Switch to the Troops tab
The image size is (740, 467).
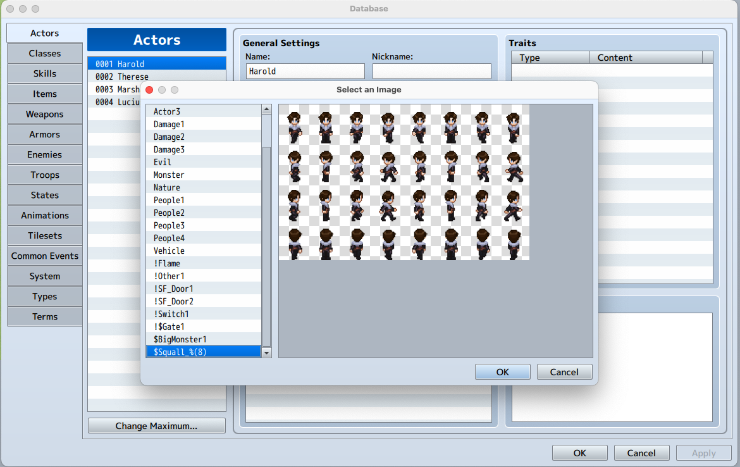(45, 175)
